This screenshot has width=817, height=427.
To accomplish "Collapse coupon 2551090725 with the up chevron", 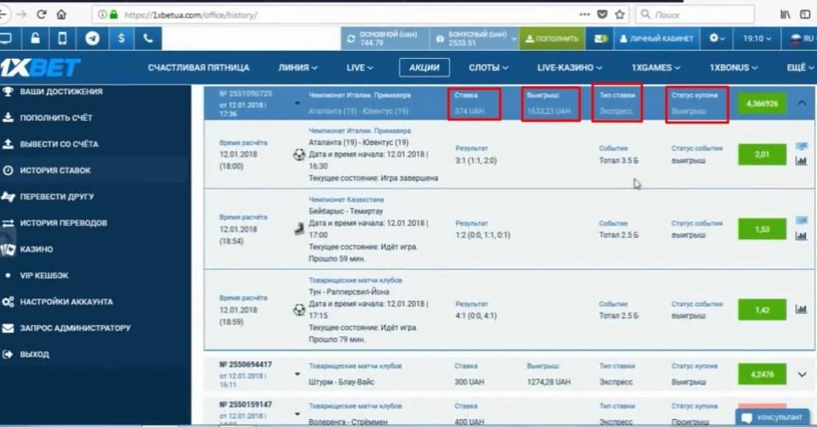I will pos(801,103).
